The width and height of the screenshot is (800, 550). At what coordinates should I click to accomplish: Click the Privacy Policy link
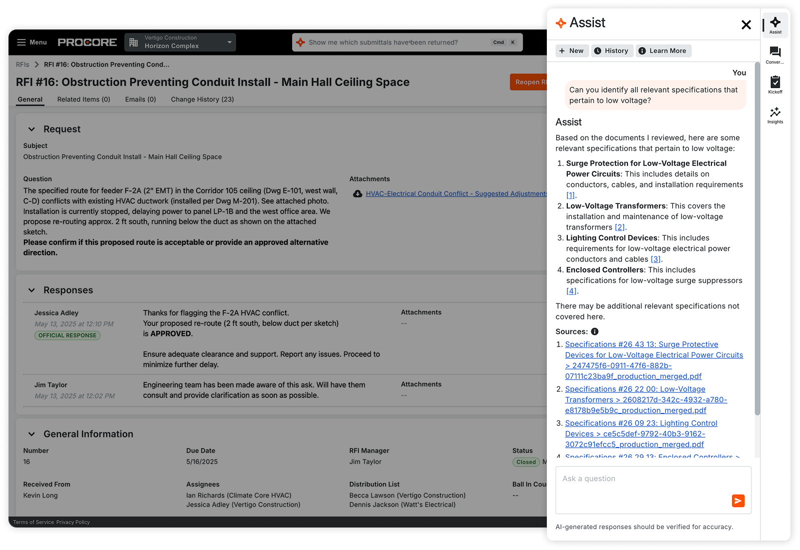[x=73, y=522]
